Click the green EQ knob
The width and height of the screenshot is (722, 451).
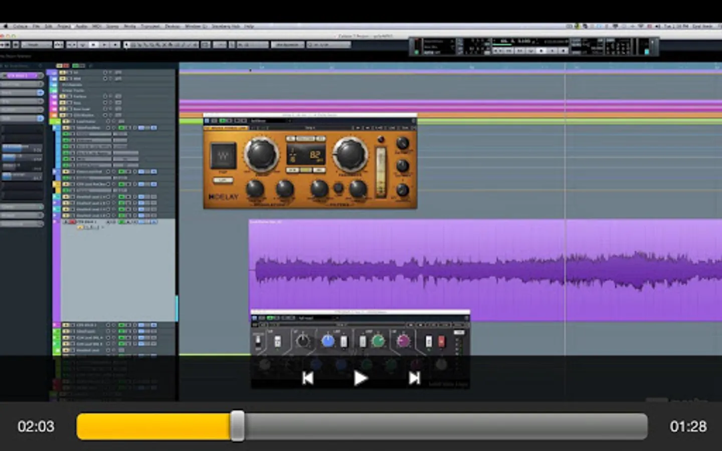coord(378,341)
